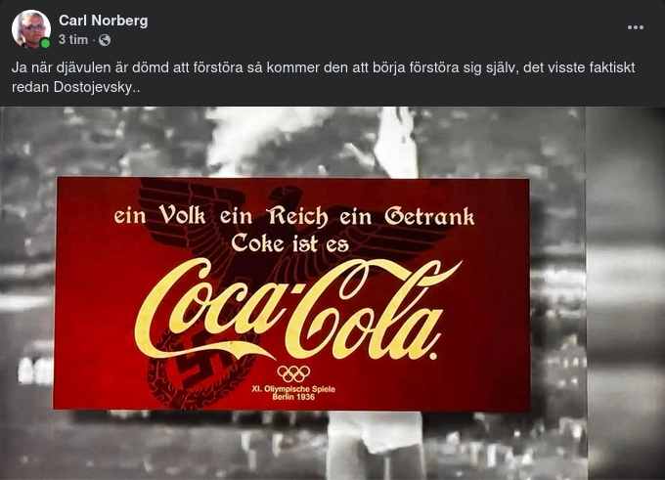Click the green online status dot
The height and width of the screenshot is (480, 665).
[x=45, y=43]
